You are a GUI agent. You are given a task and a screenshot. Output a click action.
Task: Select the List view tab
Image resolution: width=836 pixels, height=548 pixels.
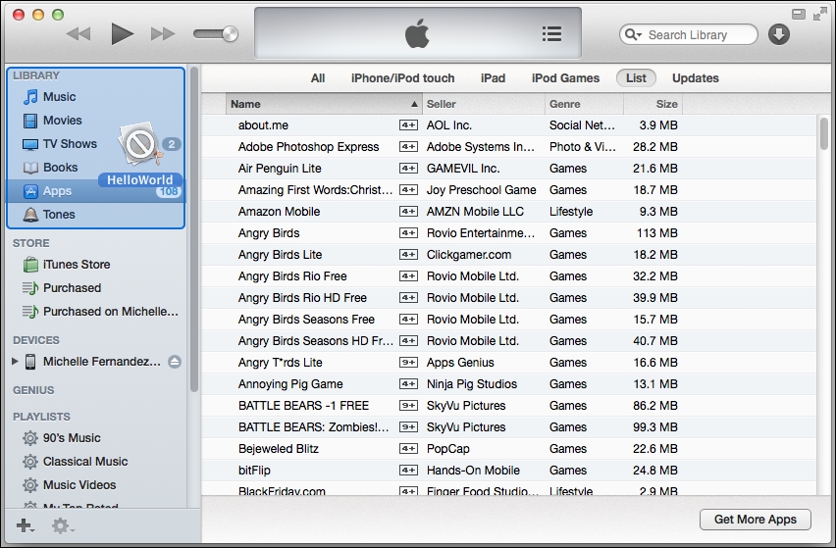point(636,78)
